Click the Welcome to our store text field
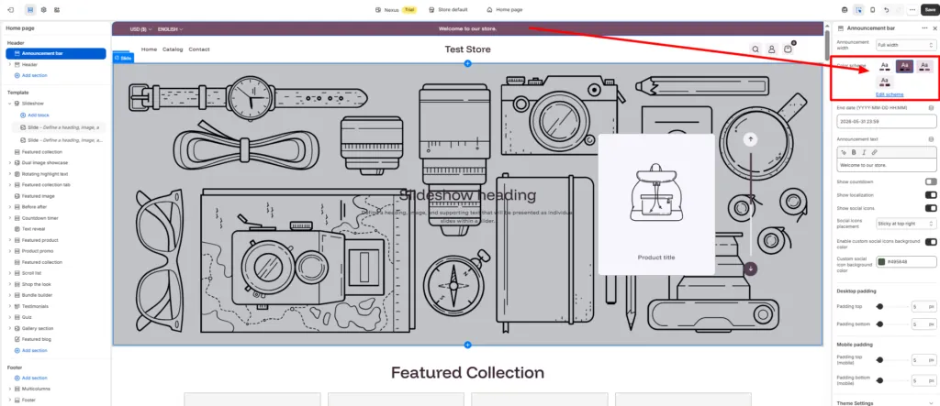940x406 pixels. (x=886, y=165)
